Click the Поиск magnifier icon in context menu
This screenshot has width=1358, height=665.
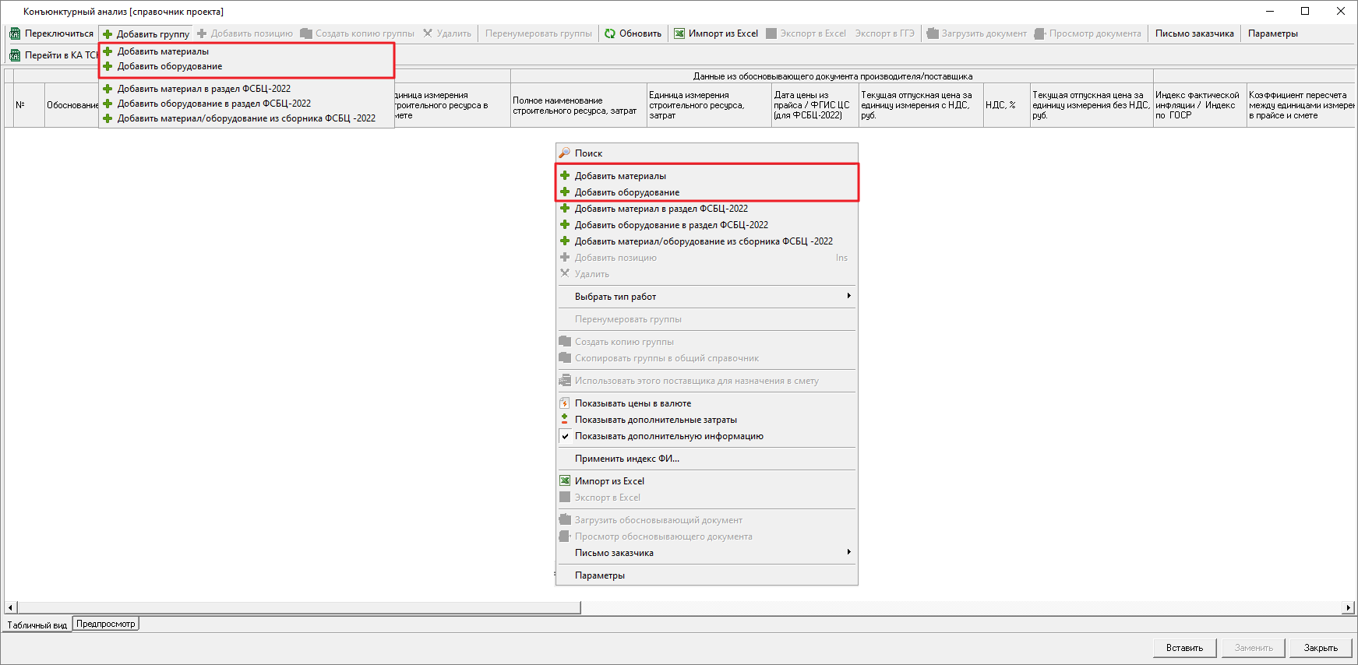point(565,153)
